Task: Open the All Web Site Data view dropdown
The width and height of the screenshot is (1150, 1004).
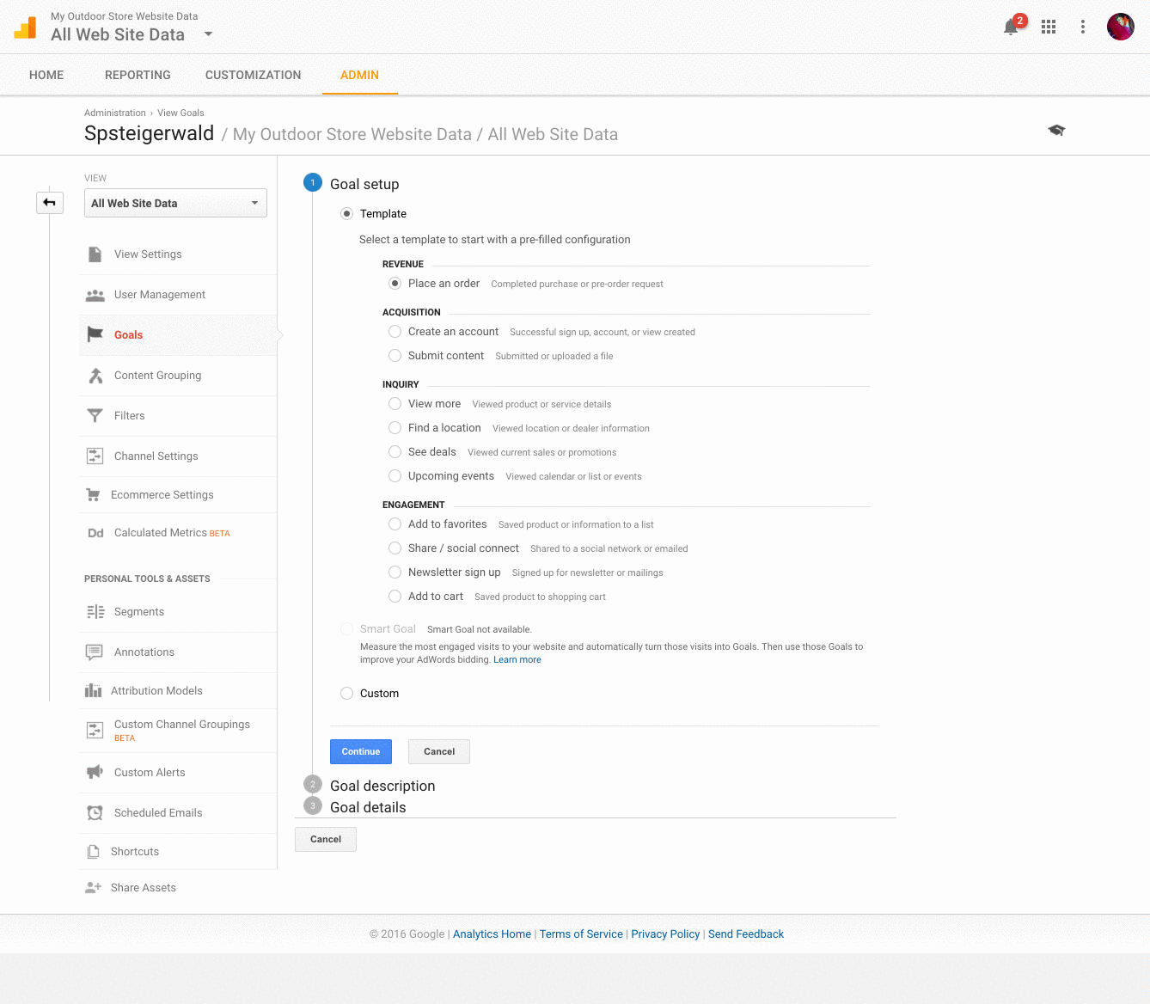Action: tap(175, 203)
